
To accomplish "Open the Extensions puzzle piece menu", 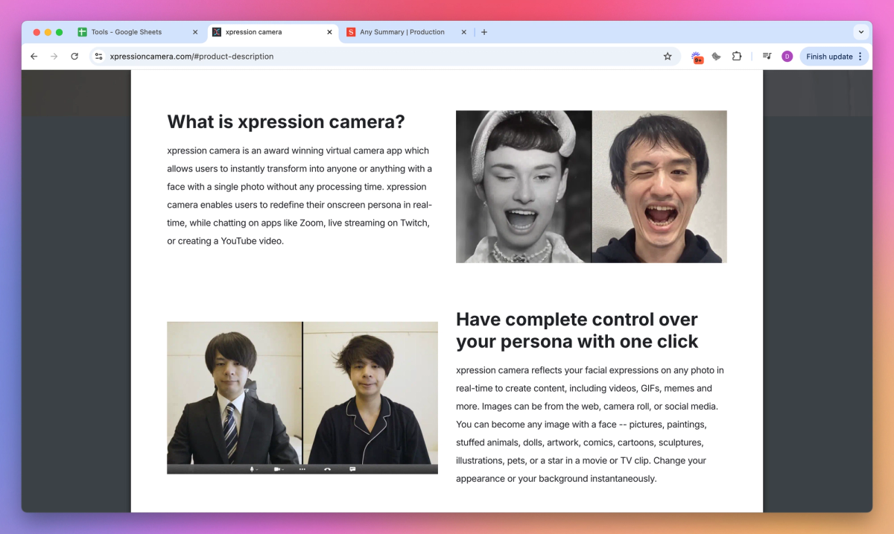I will tap(737, 57).
